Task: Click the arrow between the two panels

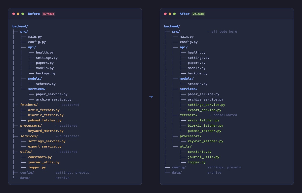Action: pos(151,97)
